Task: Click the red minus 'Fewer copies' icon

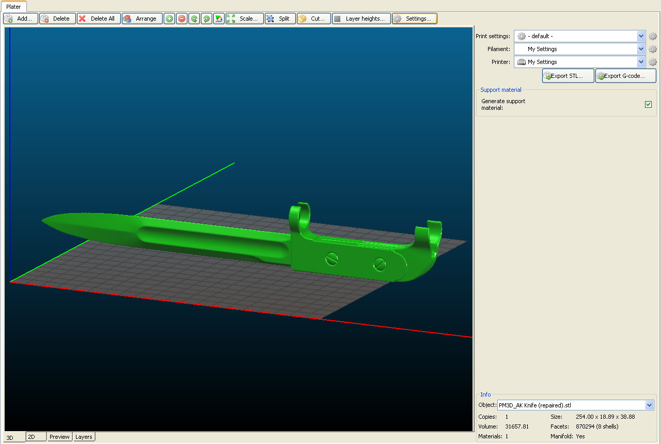Action: coord(182,19)
